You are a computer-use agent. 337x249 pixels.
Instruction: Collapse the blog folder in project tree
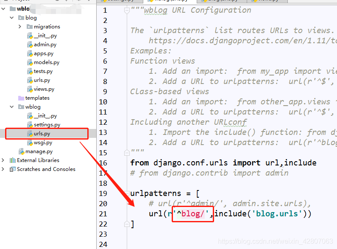[11, 18]
